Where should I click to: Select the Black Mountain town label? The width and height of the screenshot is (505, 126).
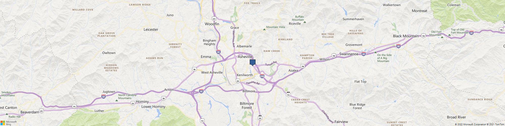406,36
